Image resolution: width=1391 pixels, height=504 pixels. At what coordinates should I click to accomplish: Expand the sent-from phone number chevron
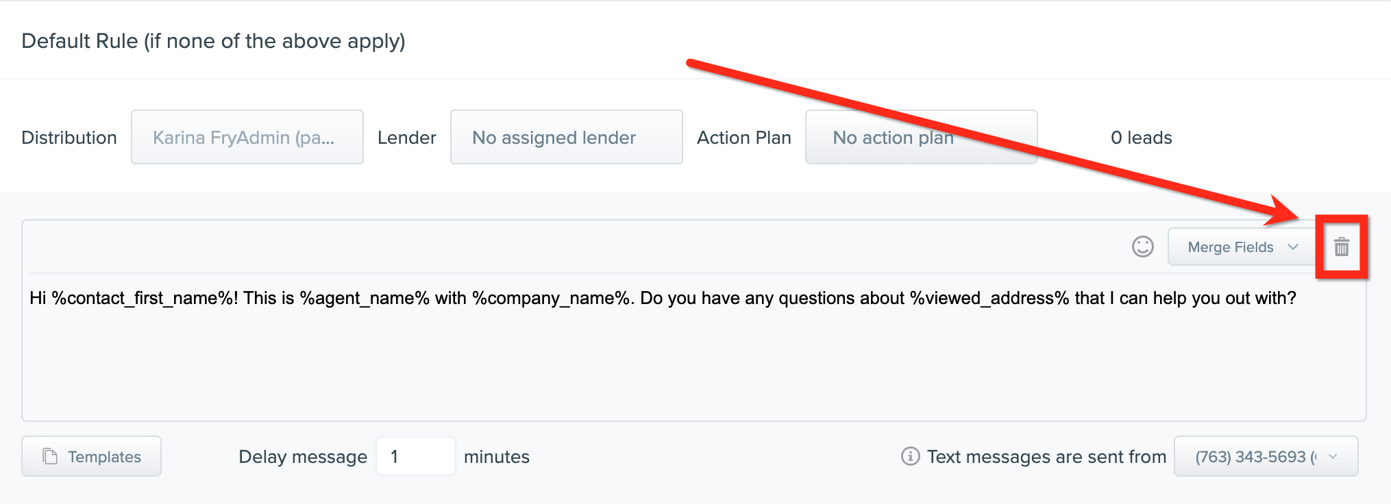pyautogui.click(x=1333, y=456)
